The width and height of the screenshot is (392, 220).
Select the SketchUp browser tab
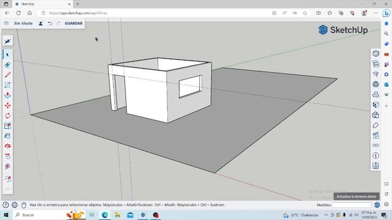click(42, 4)
